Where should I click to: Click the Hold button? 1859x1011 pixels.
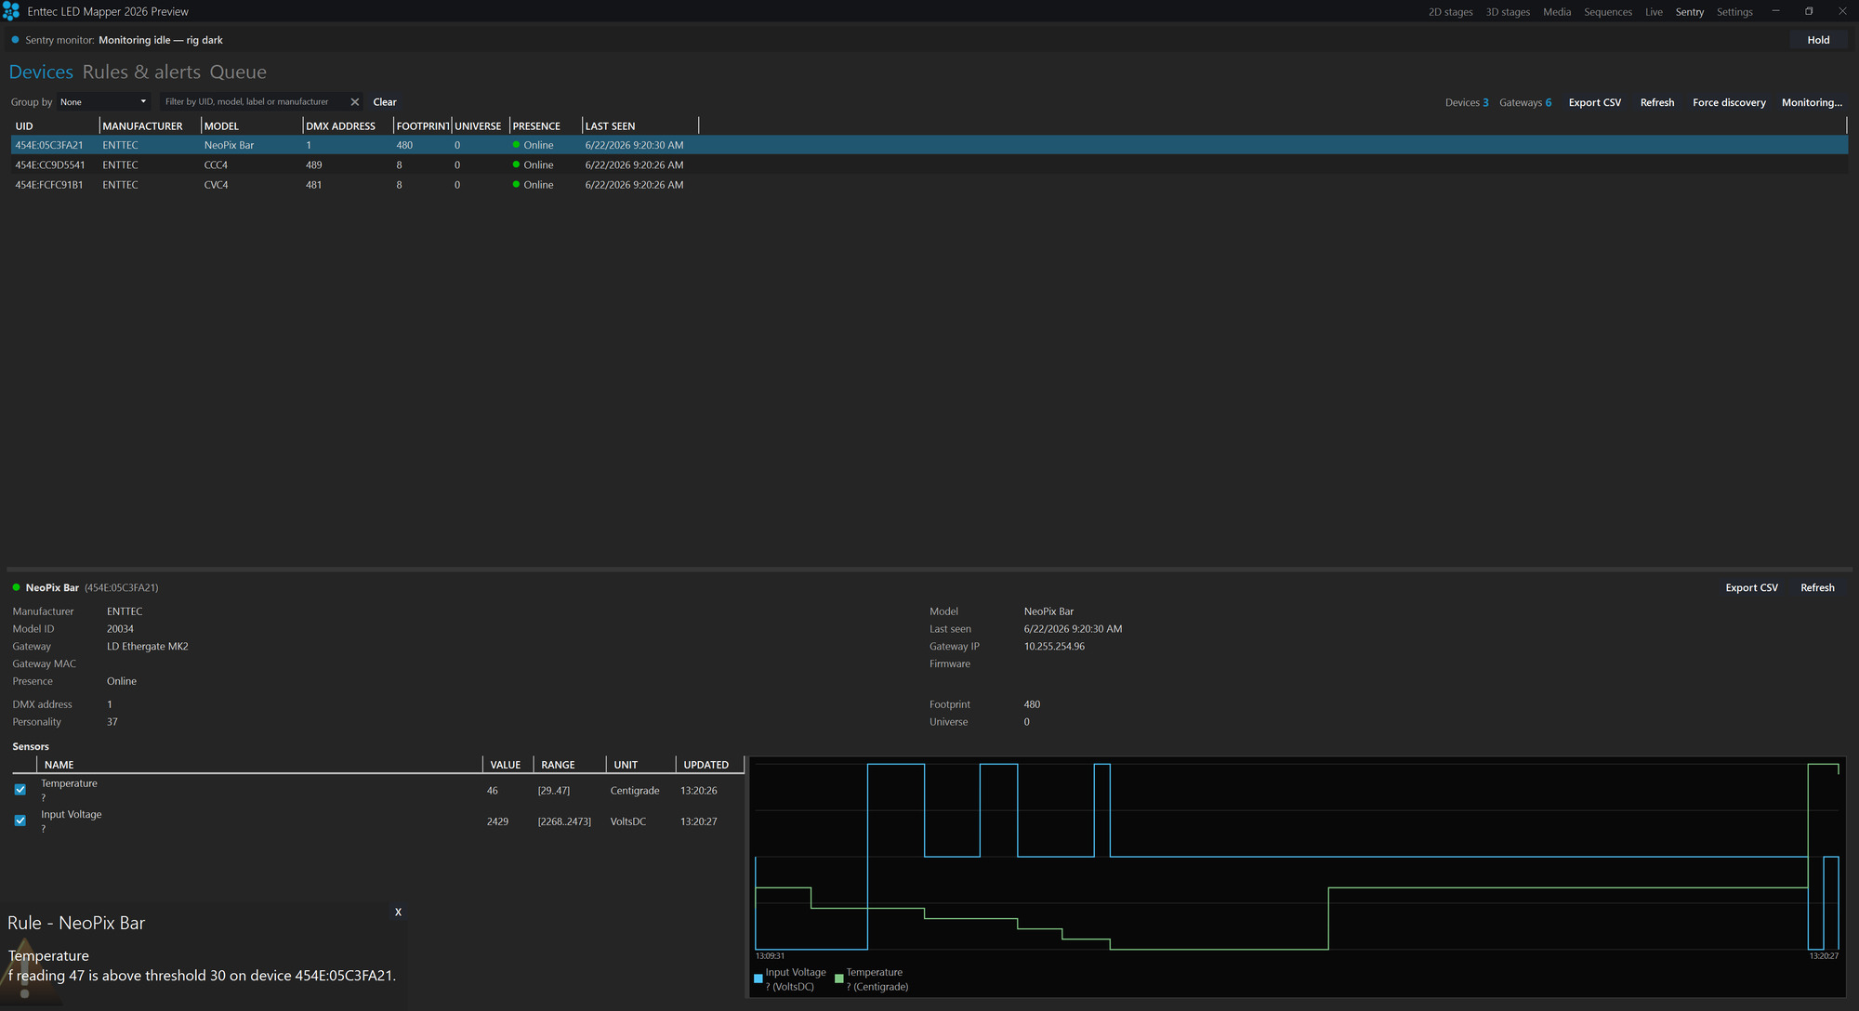[x=1818, y=40]
